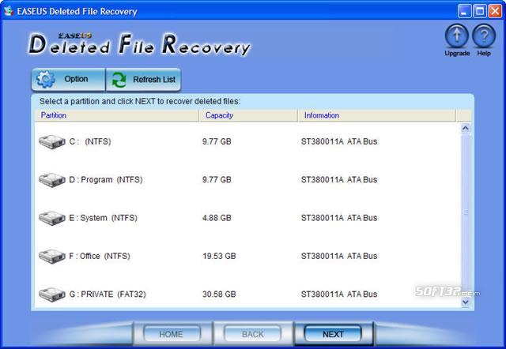Click the partition list scroll up arrow
The image size is (506, 349).
pyautogui.click(x=466, y=128)
